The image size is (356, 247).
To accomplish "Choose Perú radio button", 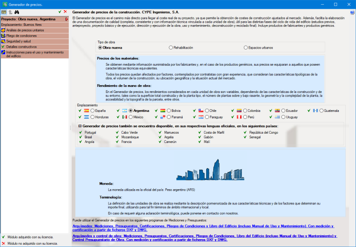I will [245, 117].
